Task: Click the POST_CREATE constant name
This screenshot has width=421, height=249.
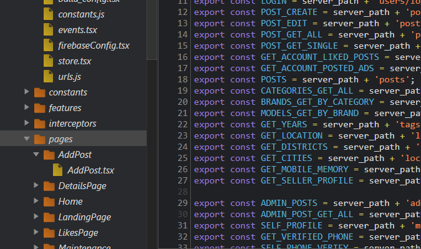Action: click(289, 12)
